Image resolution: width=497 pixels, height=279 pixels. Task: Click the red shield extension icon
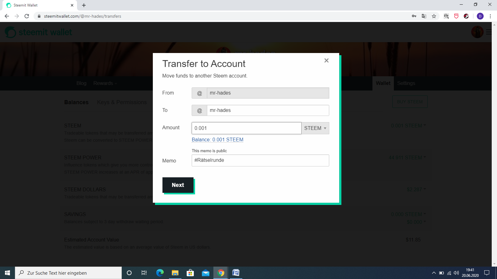(456, 16)
